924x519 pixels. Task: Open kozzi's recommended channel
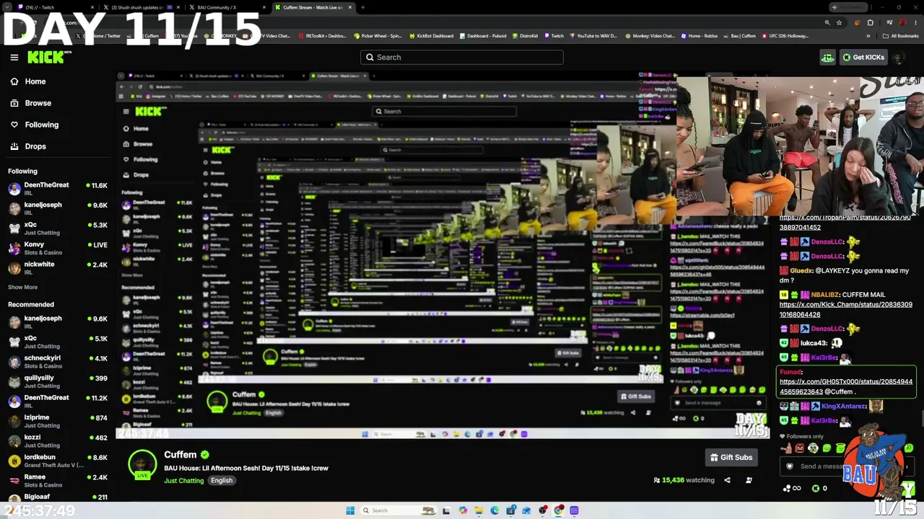point(58,440)
